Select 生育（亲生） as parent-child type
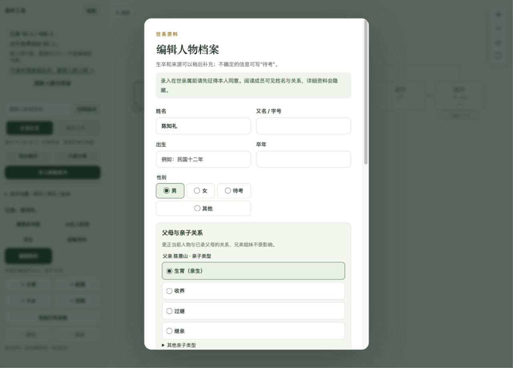Image resolution: width=513 pixels, height=368 pixels. click(253, 271)
